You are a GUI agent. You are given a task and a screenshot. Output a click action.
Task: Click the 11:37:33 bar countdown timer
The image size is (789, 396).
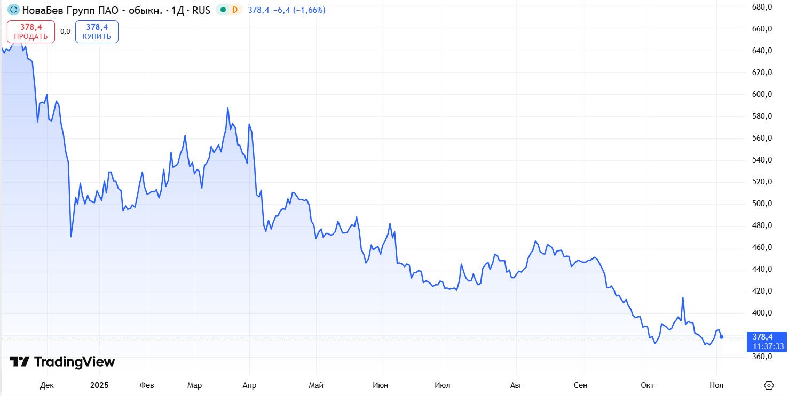pyautogui.click(x=768, y=346)
